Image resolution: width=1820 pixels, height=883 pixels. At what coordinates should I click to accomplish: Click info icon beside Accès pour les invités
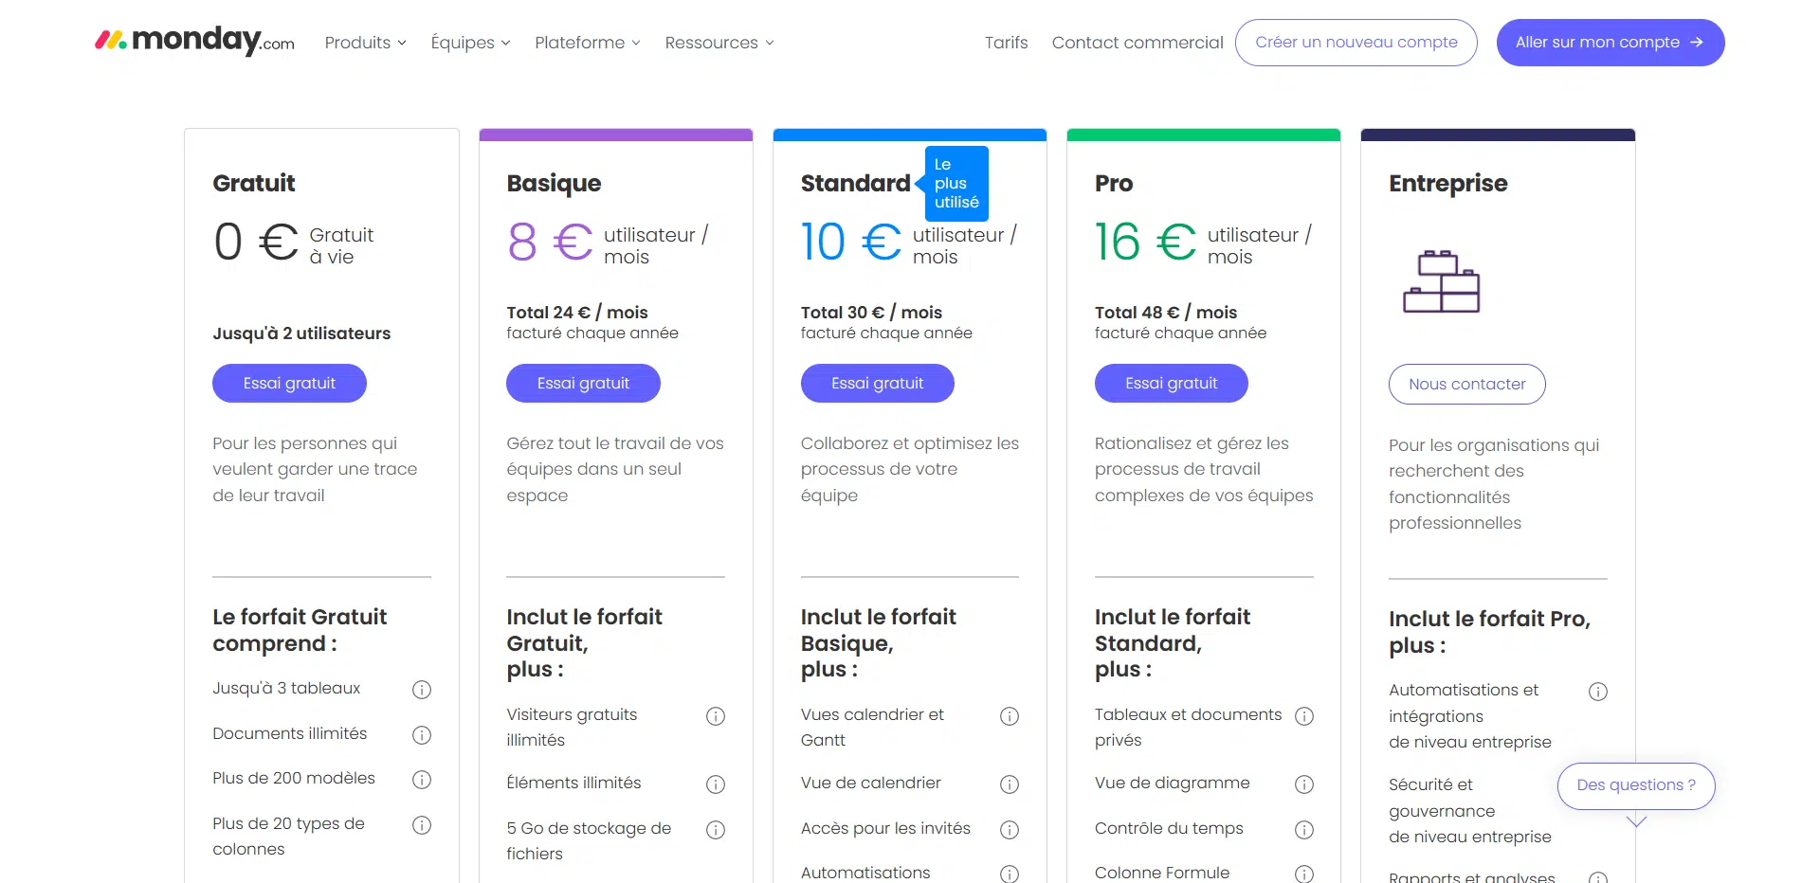point(1010,830)
